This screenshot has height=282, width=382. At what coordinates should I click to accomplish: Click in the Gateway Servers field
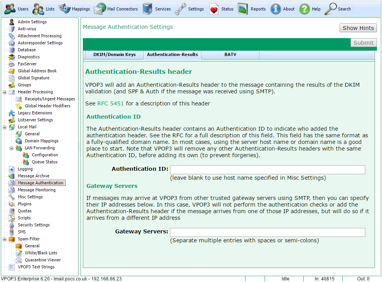[268, 232]
